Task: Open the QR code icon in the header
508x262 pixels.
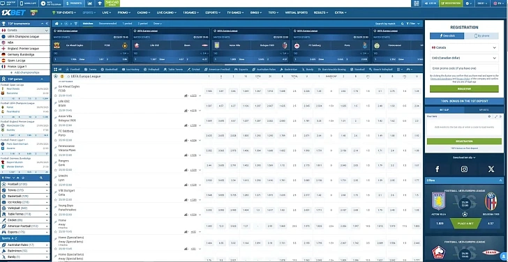Action: [x=417, y=3]
